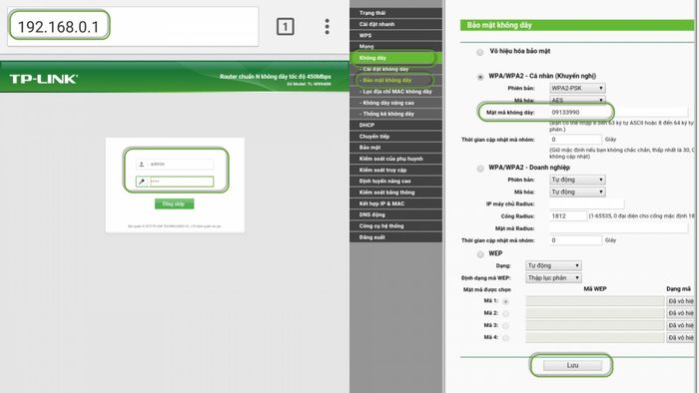Screen dimensions: 699x393
Task: Select WPA/WPA2 - Cá nhân radio button
Action: [480, 77]
